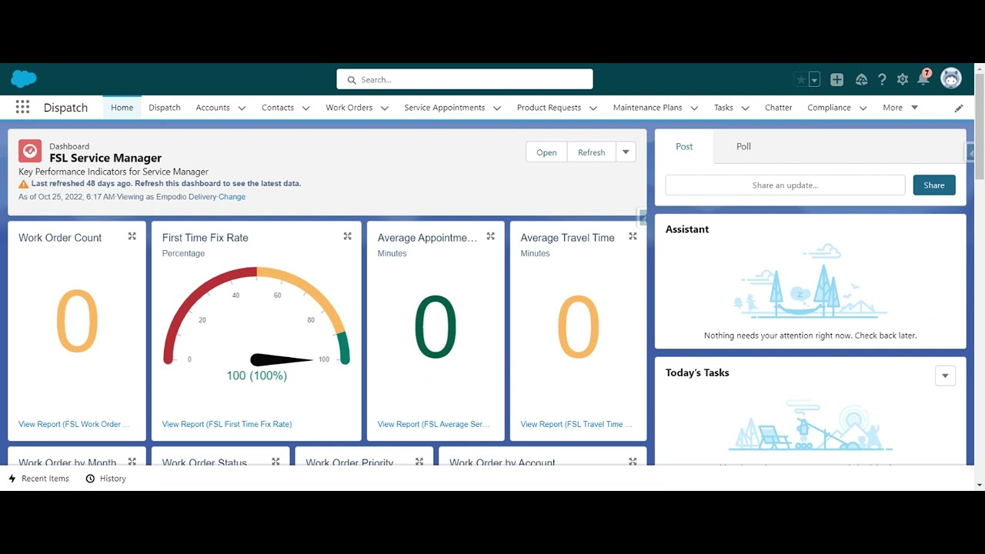This screenshot has height=554, width=985.
Task: Open the Accounts tab
Action: [212, 108]
